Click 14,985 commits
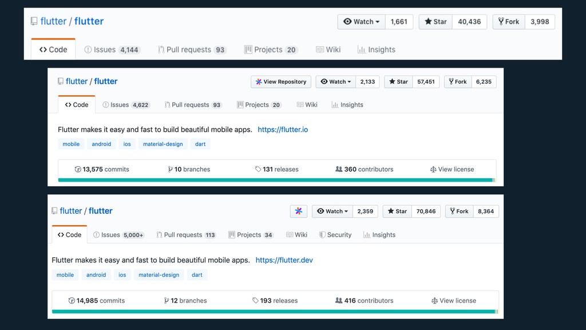586x330 pixels. tap(96, 300)
